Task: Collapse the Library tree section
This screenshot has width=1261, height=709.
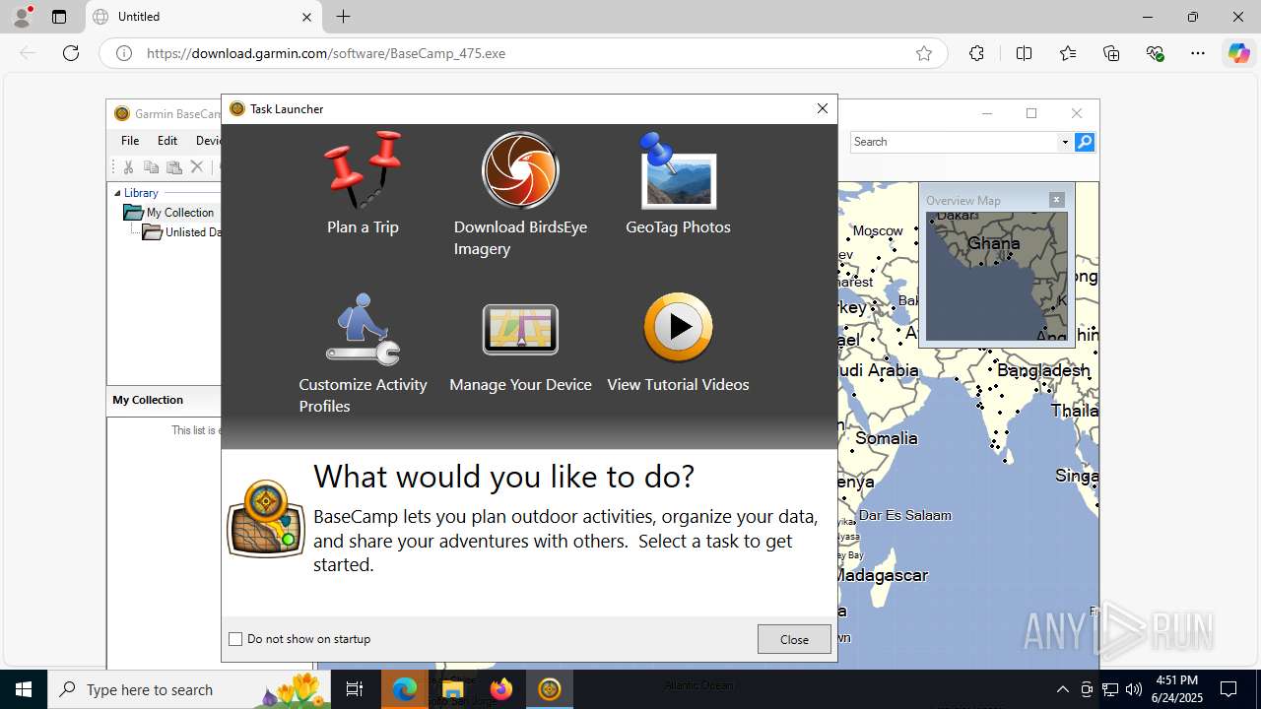Action: (117, 193)
